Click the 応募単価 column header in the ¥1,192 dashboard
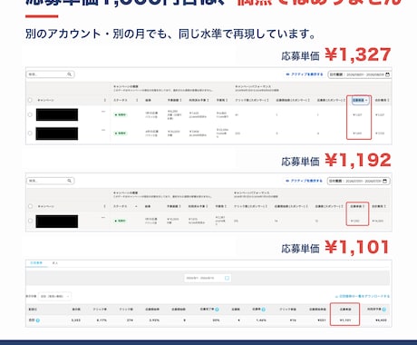The width and height of the screenshot is (417, 345). (x=357, y=206)
